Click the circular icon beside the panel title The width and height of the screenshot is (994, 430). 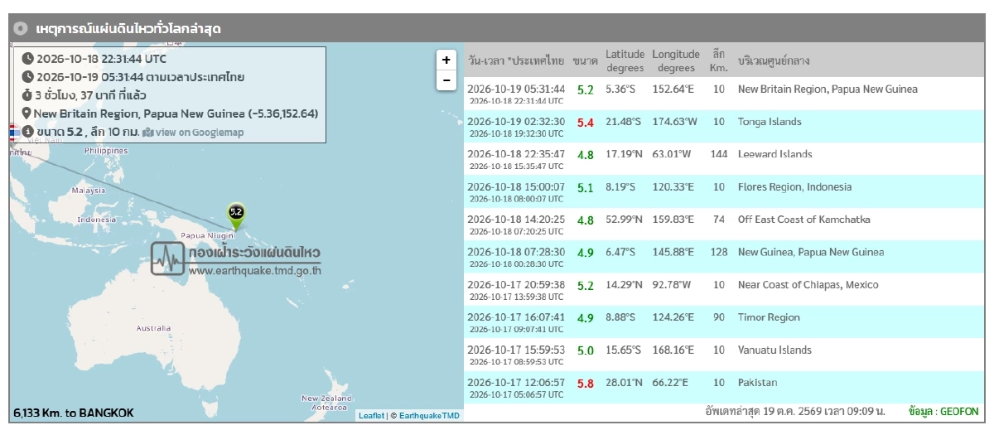21,28
